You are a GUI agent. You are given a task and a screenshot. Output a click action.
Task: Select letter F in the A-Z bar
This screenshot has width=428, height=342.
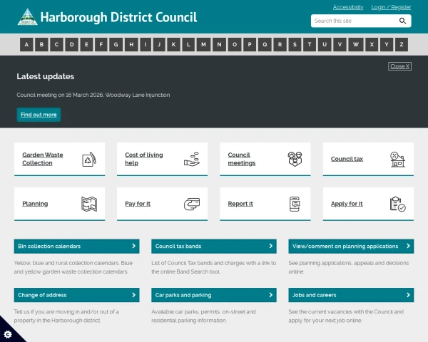point(101,44)
